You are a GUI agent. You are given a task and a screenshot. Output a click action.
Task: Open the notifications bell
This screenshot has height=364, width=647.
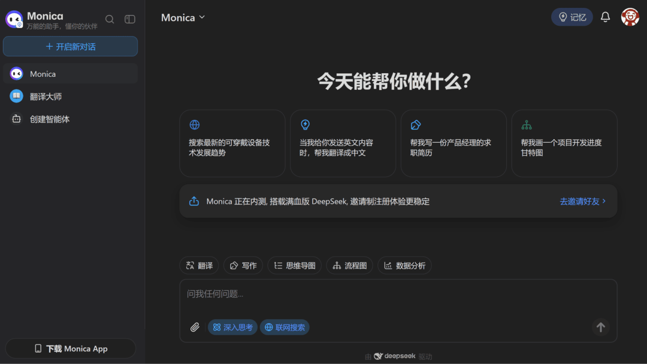pyautogui.click(x=605, y=17)
